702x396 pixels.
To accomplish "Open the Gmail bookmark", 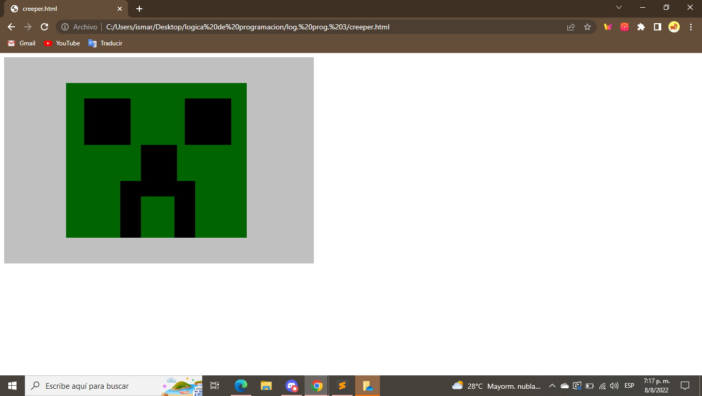I will coord(22,43).
